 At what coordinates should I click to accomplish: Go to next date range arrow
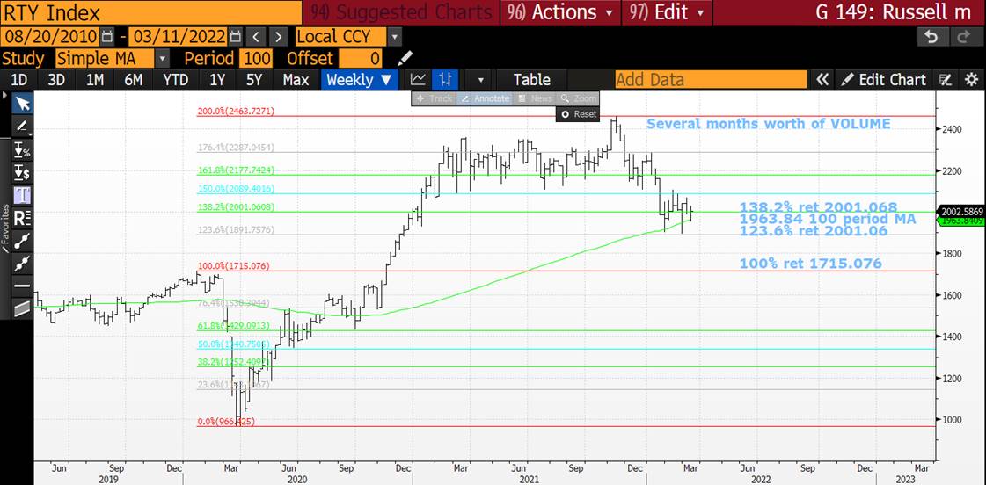click(279, 36)
